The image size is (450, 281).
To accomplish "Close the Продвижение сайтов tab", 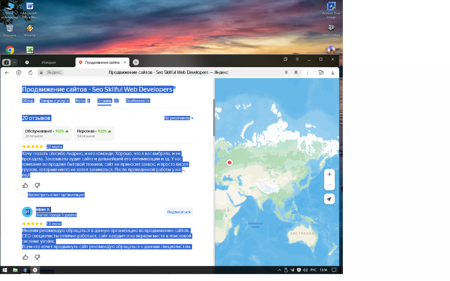I will click(x=125, y=62).
